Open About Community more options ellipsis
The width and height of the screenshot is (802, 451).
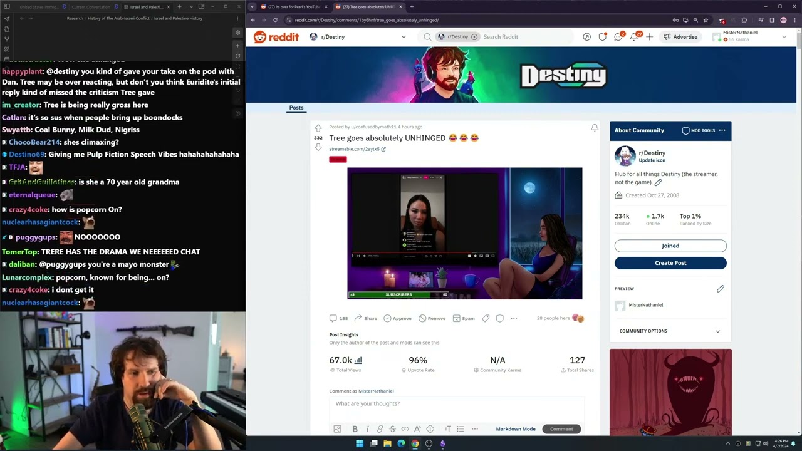pyautogui.click(x=722, y=130)
